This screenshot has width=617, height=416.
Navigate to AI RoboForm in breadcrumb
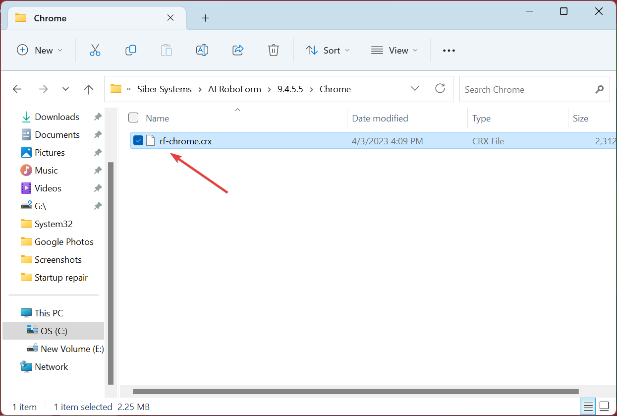[x=234, y=89]
